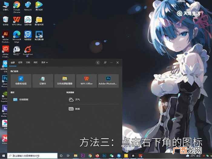Open the yellow folder desktop shortcut
Viewport: 212px width, 159px height.
tap(39, 21)
